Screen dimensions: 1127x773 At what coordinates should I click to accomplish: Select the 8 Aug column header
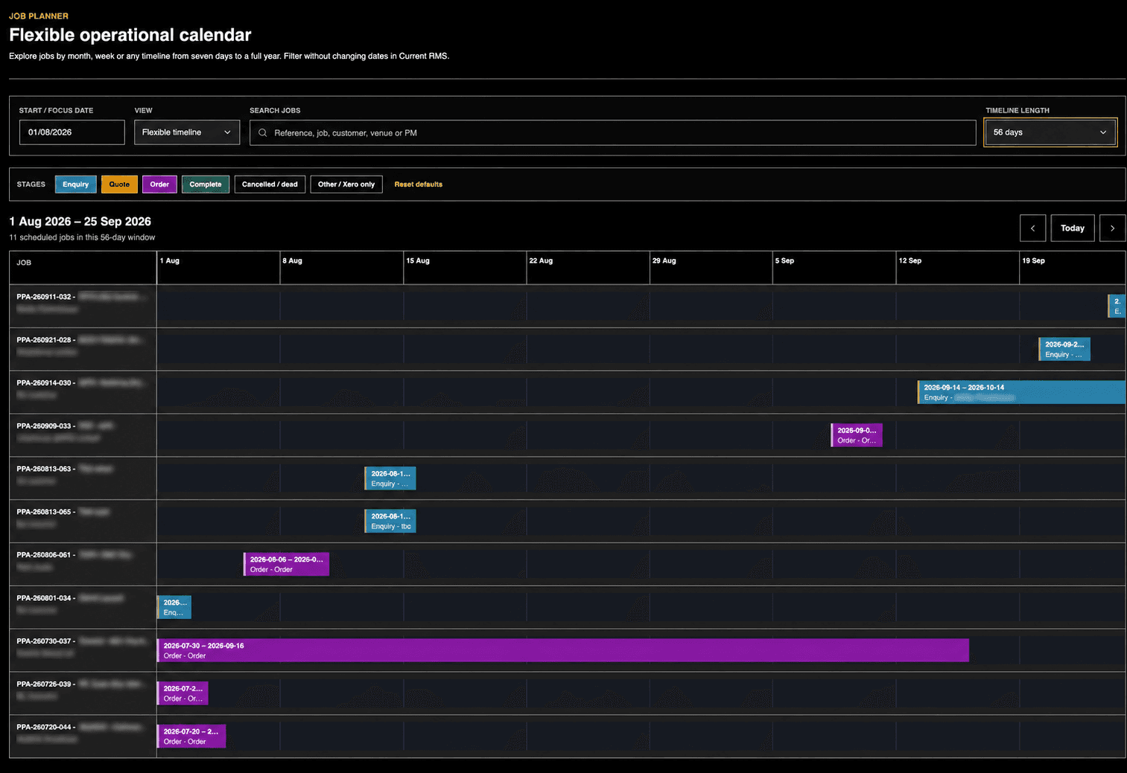click(342, 268)
